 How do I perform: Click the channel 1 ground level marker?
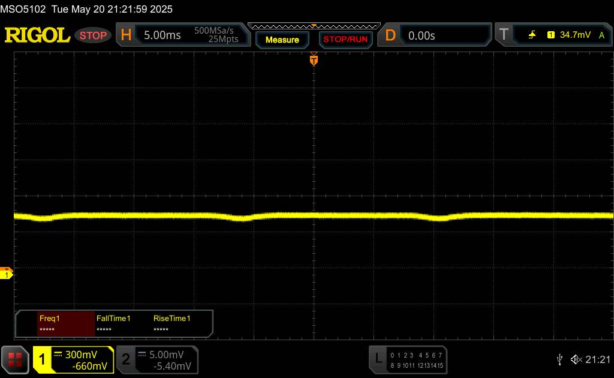7,274
